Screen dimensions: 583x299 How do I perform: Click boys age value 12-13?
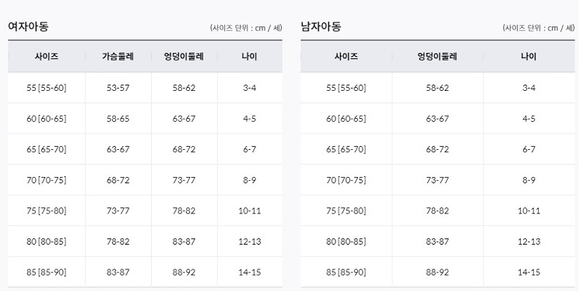point(529,242)
